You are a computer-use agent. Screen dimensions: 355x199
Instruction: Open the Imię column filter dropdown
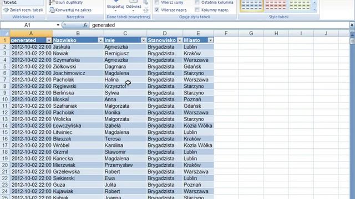coord(144,40)
